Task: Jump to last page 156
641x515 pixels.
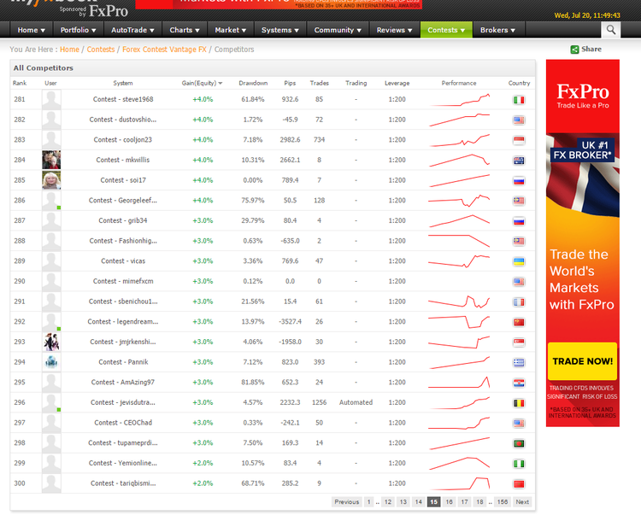Action: click(503, 502)
